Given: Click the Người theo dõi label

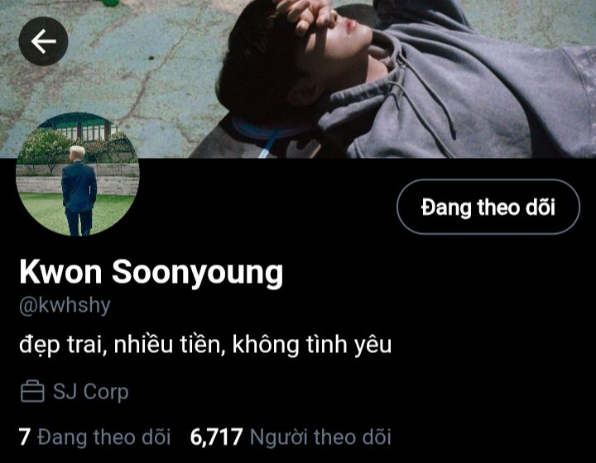Looking at the screenshot, I should [x=320, y=437].
